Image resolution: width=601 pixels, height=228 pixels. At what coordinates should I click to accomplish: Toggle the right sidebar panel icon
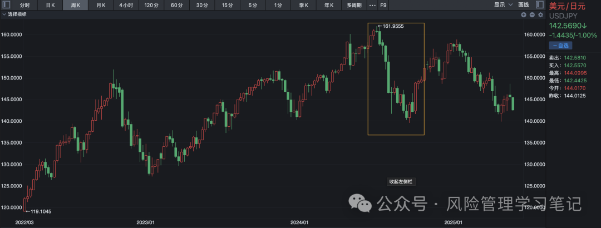click(540, 5)
